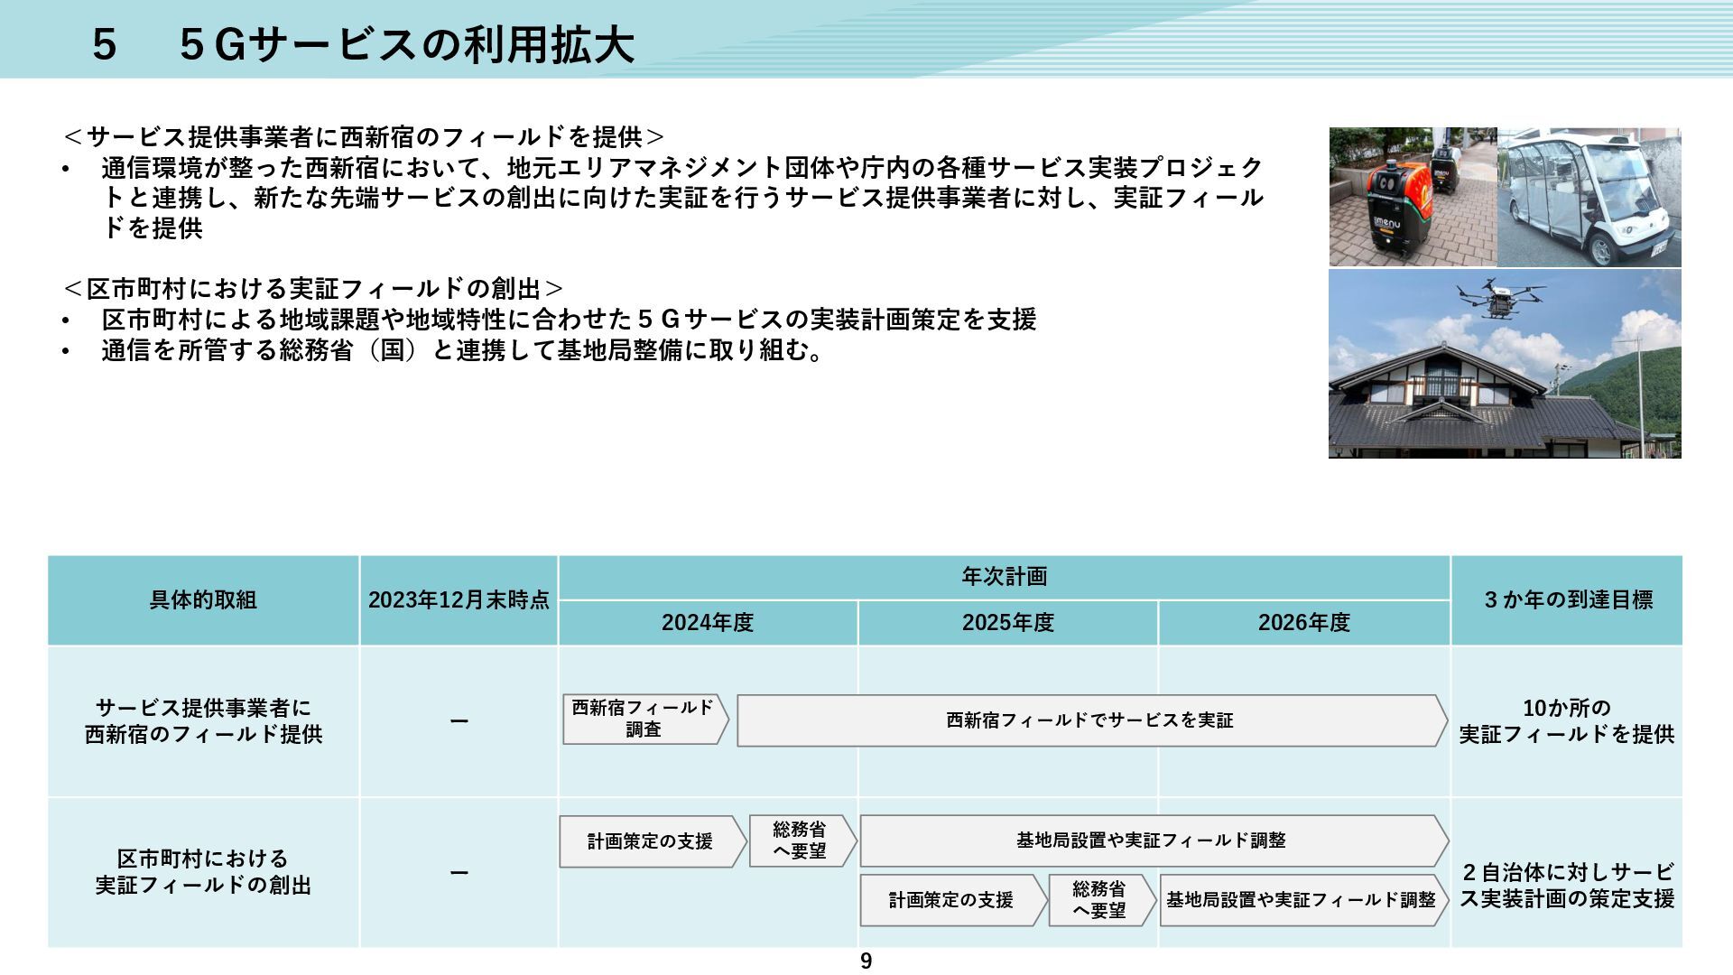Click the delivery robot photo

pos(1413,197)
